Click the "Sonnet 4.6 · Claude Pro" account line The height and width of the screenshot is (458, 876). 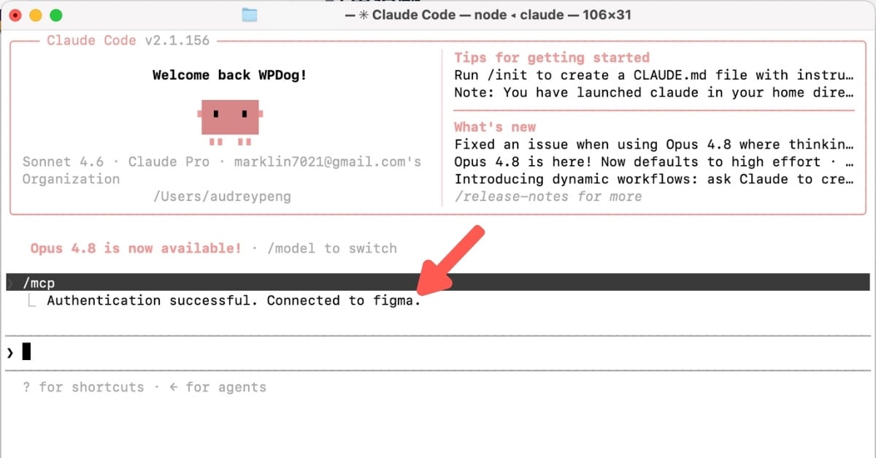coord(222,162)
